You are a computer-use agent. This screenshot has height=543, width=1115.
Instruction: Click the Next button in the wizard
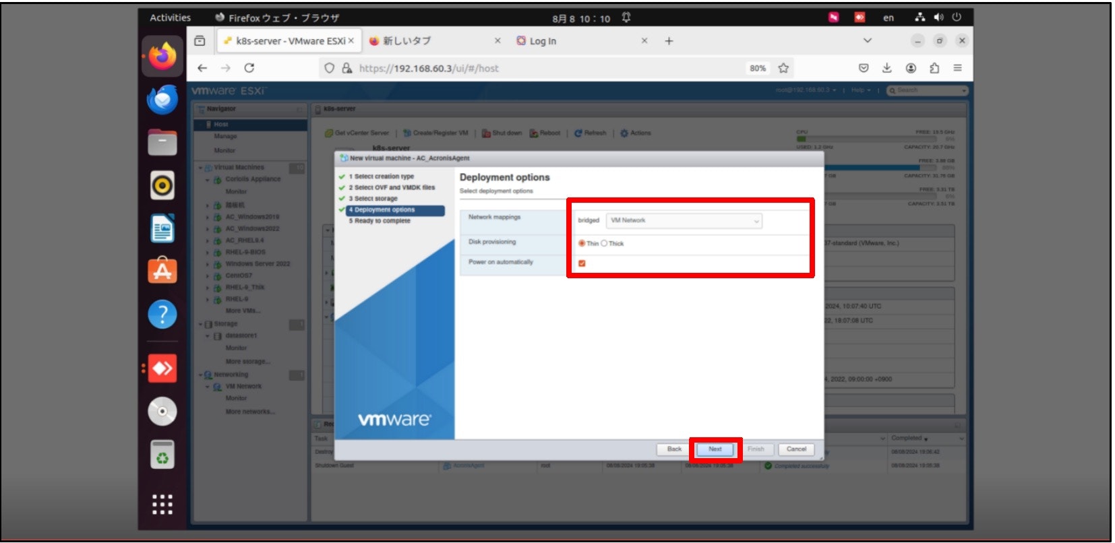715,449
